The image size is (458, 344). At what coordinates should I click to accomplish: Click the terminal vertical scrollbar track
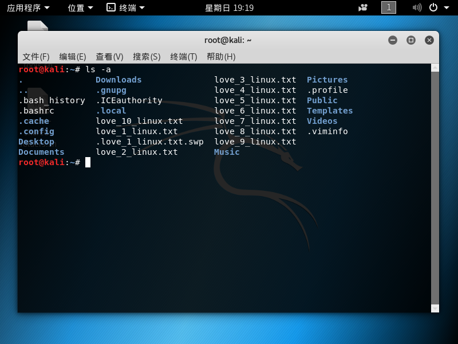[435, 188]
